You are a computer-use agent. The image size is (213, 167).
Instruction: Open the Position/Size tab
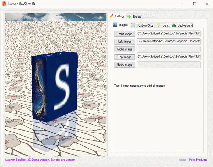point(142,25)
